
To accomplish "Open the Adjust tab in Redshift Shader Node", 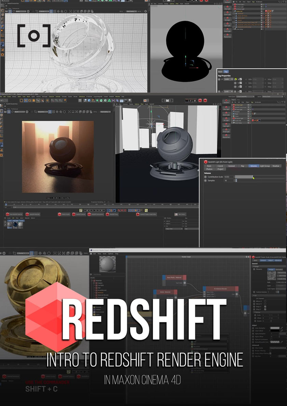I will coord(270,261).
